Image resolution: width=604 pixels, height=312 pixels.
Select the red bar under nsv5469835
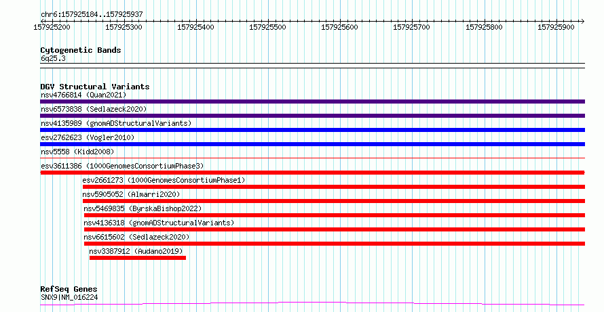335,215
